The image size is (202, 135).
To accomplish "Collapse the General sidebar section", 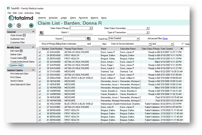I will (x=33, y=32).
